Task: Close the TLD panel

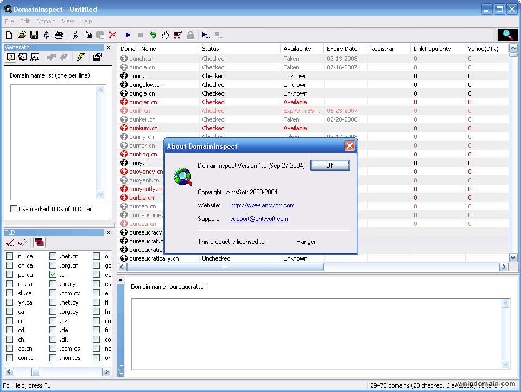Action: coord(109,233)
